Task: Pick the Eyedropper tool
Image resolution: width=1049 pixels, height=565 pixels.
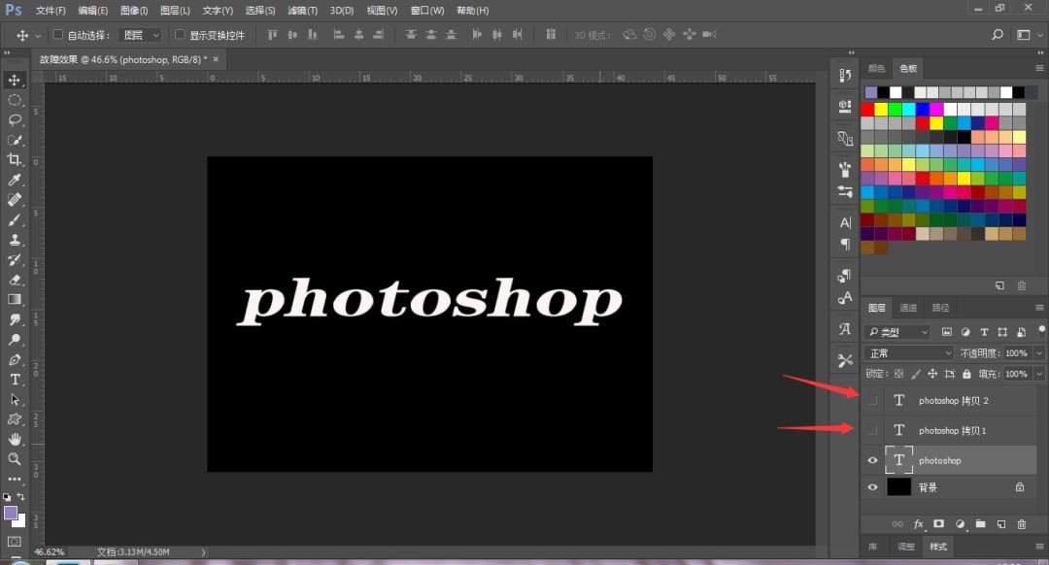Action: point(15,180)
